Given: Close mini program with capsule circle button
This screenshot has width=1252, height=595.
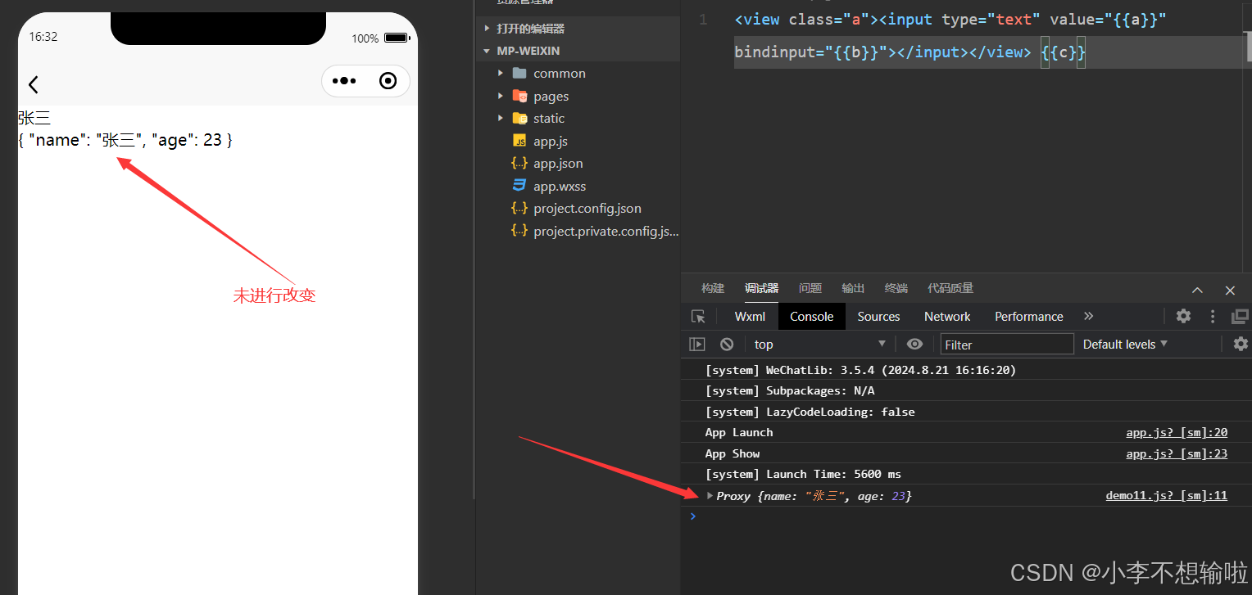Looking at the screenshot, I should coord(388,81).
